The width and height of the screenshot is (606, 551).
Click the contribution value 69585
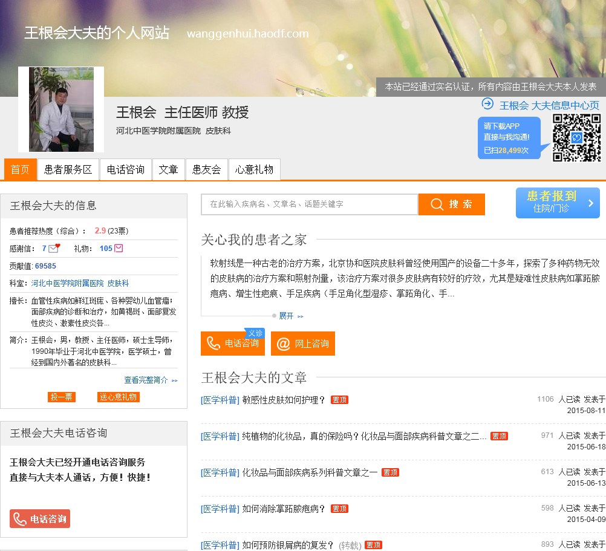[x=45, y=266]
